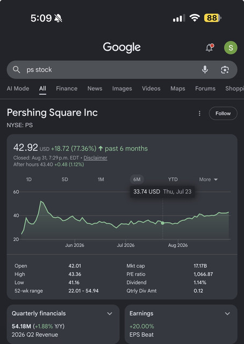The width and height of the screenshot is (244, 344).
Task: Expand Quarterly financials card
Action: (x=110, y=313)
